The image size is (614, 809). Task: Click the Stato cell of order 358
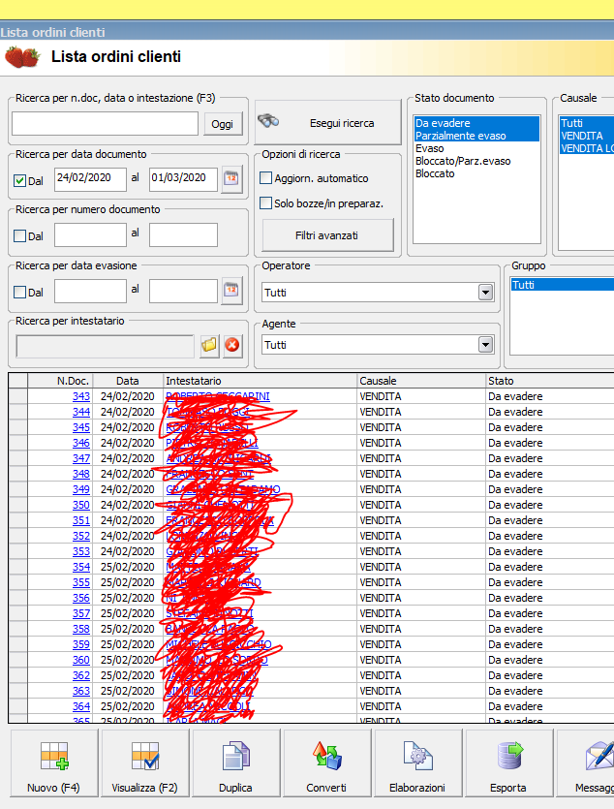click(549, 629)
